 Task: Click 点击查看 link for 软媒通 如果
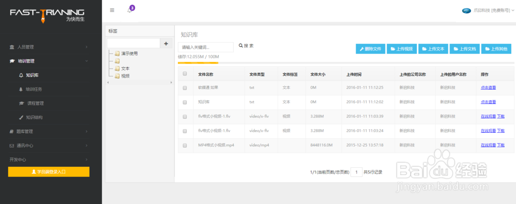point(488,88)
